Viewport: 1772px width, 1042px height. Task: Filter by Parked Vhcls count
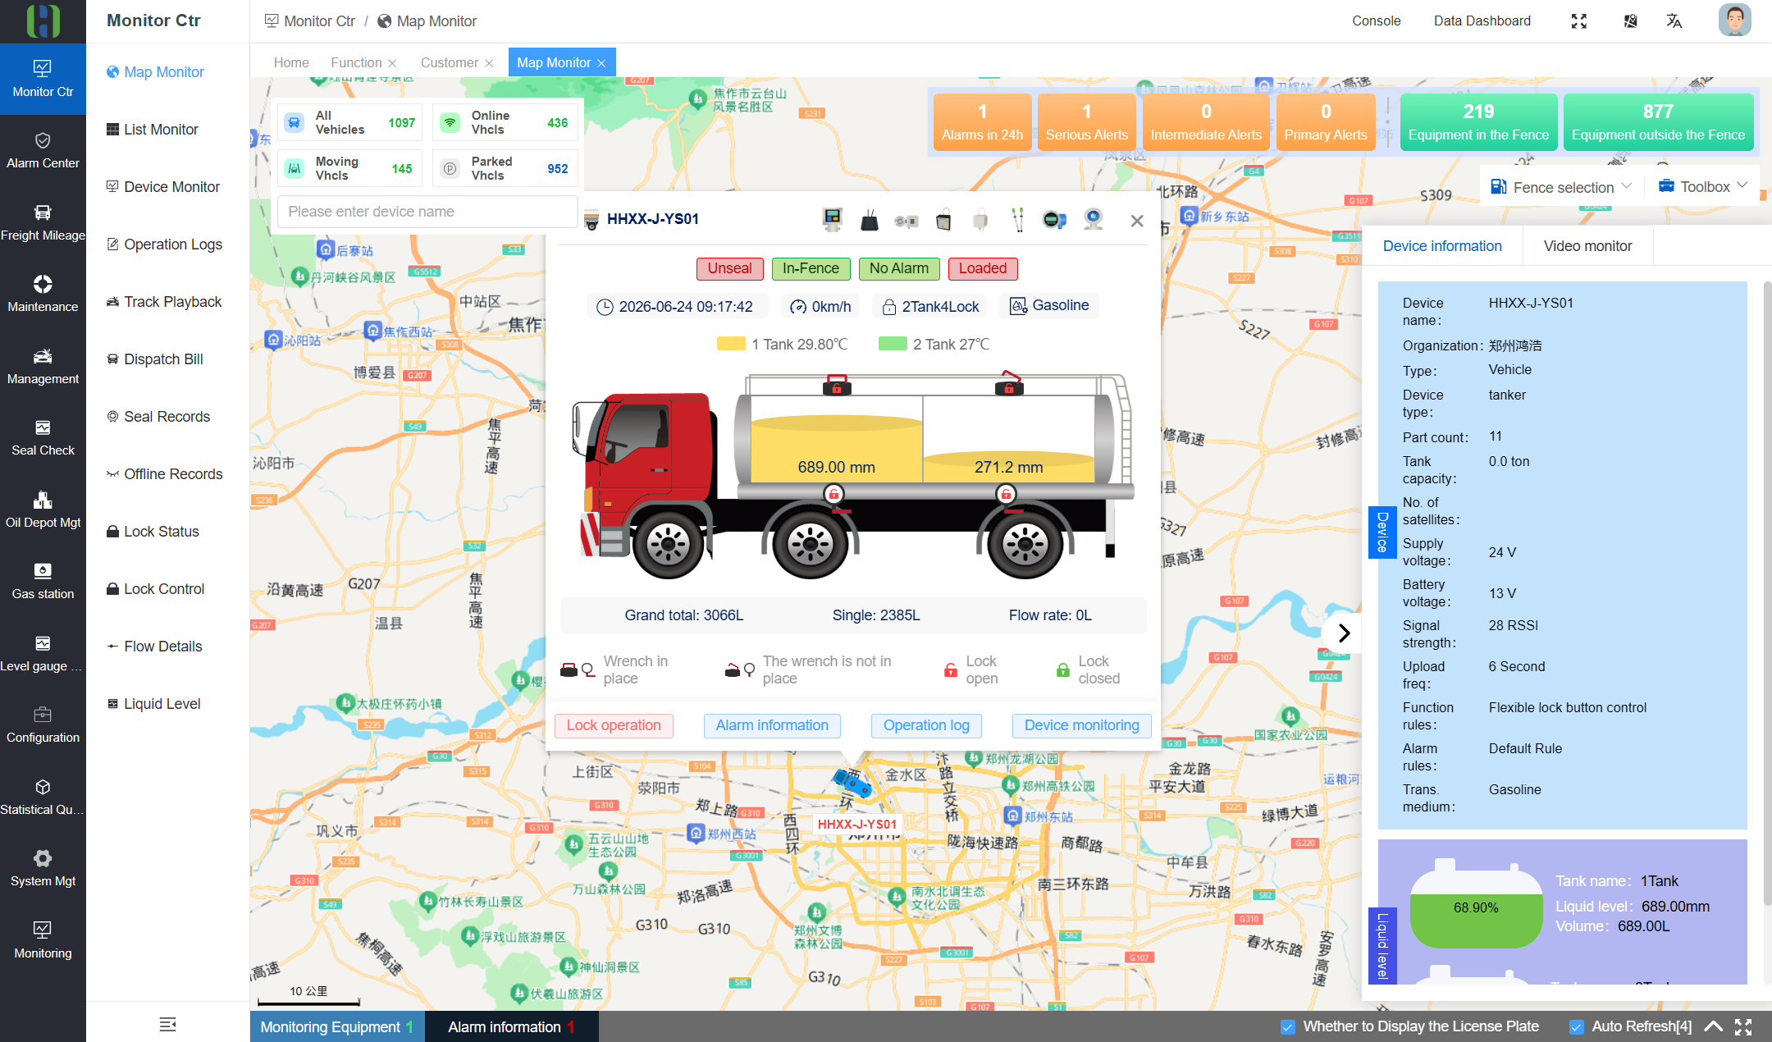505,168
